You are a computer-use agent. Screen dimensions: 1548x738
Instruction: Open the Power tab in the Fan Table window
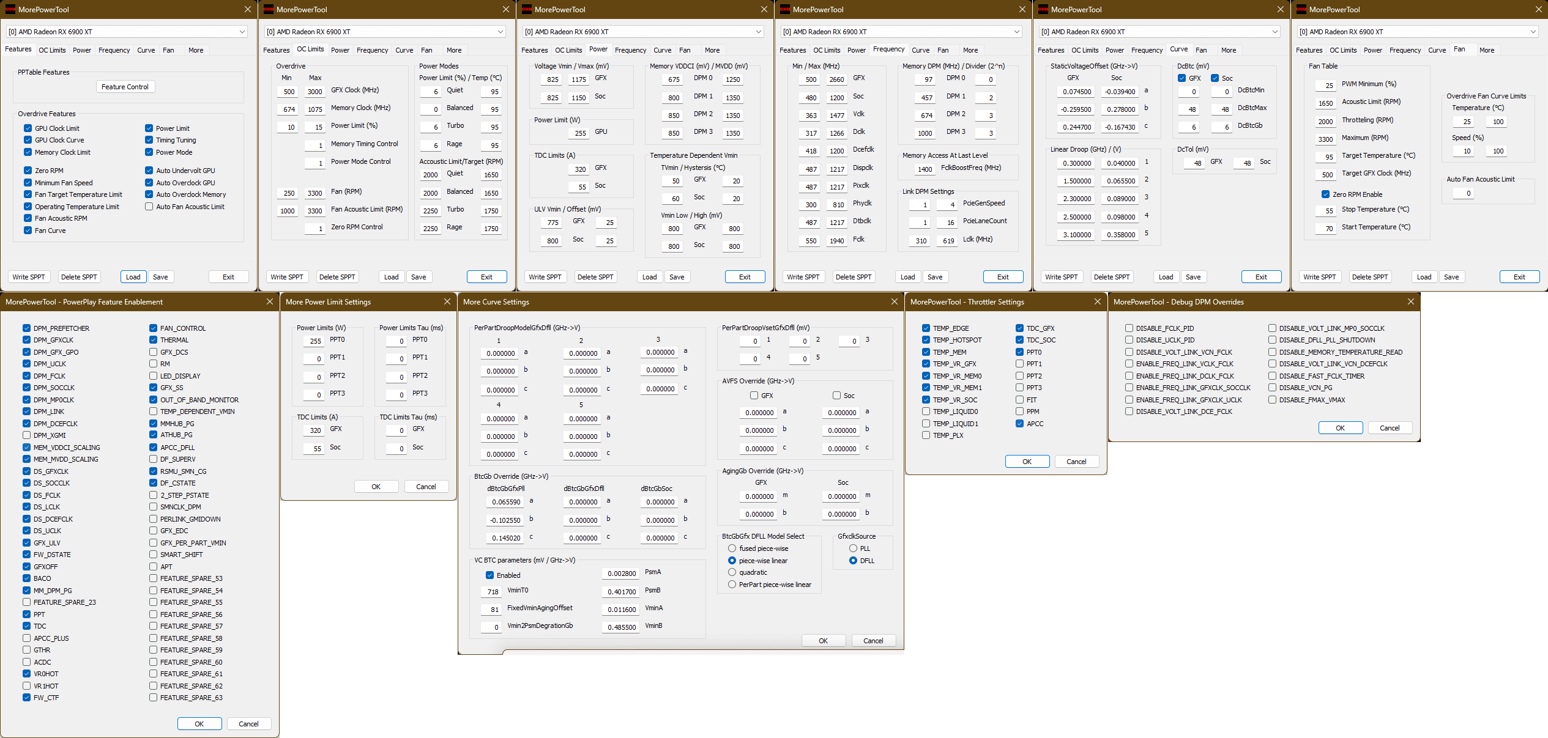click(1372, 50)
